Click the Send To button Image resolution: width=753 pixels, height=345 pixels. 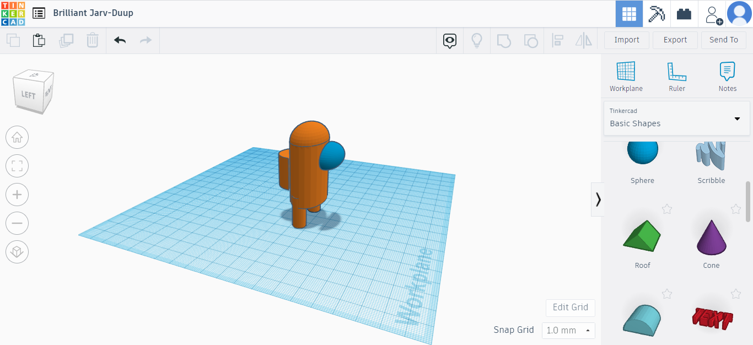[724, 40]
